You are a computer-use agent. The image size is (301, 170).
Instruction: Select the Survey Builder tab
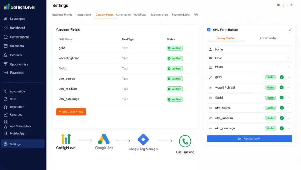pos(225,38)
